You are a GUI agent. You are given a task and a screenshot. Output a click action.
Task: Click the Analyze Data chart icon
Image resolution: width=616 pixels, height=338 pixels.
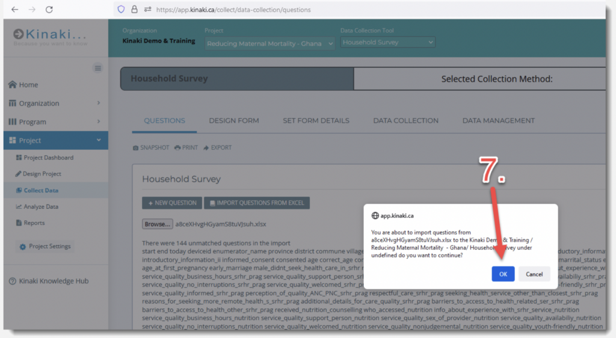point(19,206)
